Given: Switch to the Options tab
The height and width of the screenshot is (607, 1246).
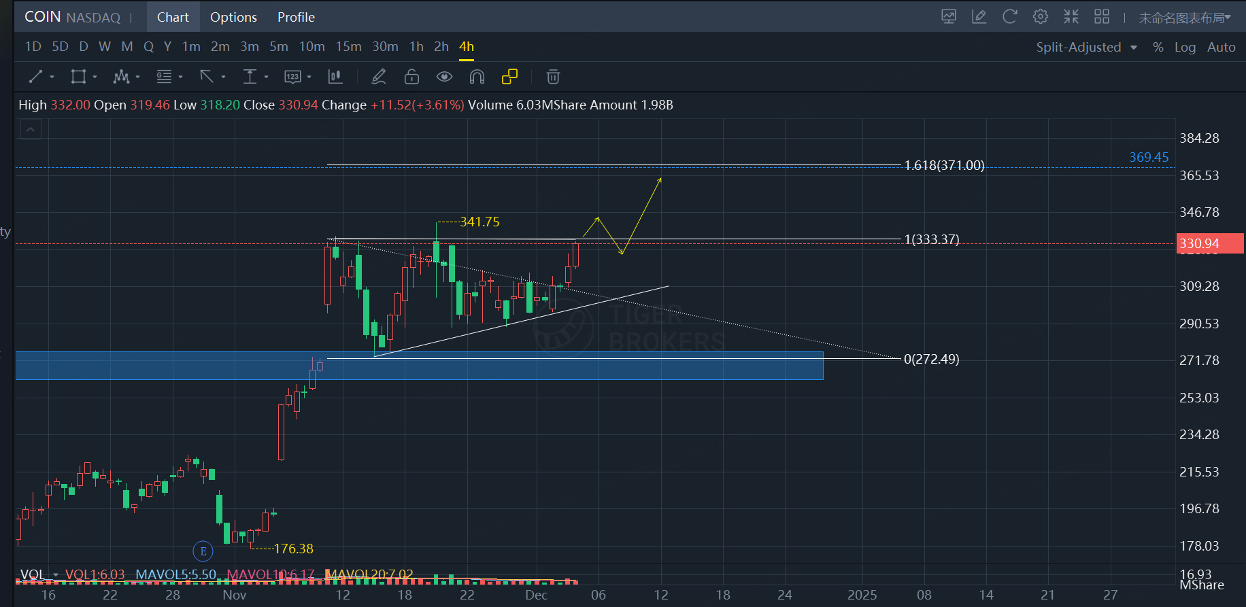Looking at the screenshot, I should tap(233, 17).
